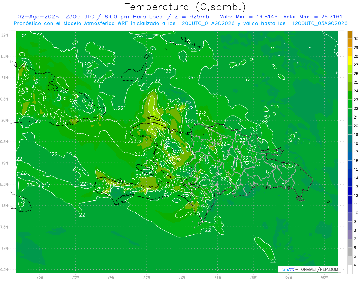Click the "12" value on the color scale

click(x=356, y=196)
